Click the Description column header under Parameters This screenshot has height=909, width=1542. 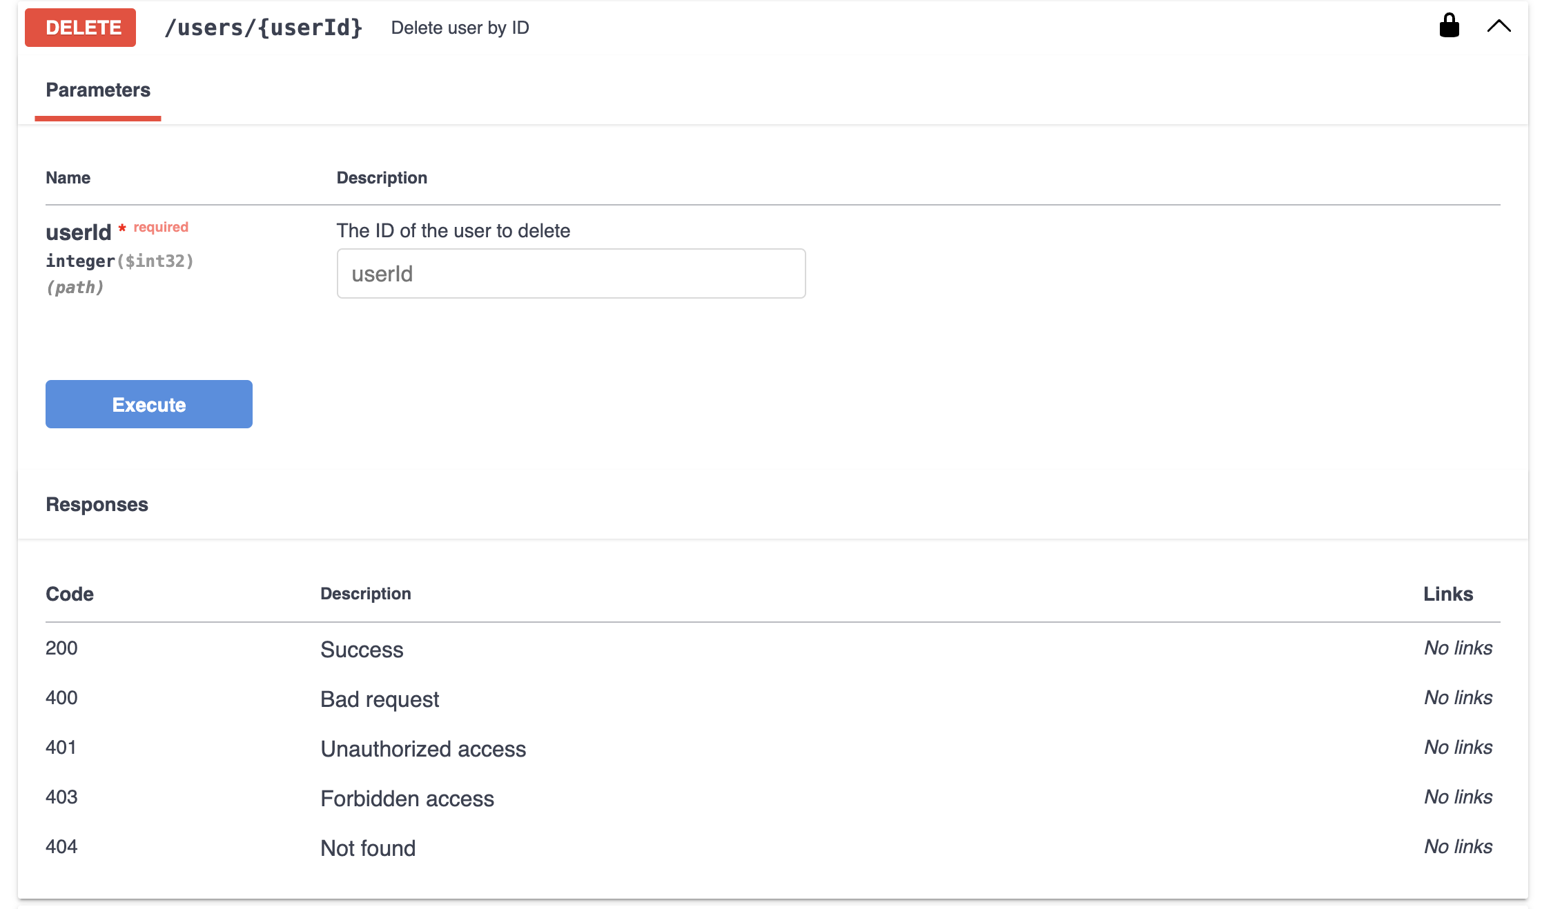coord(382,177)
